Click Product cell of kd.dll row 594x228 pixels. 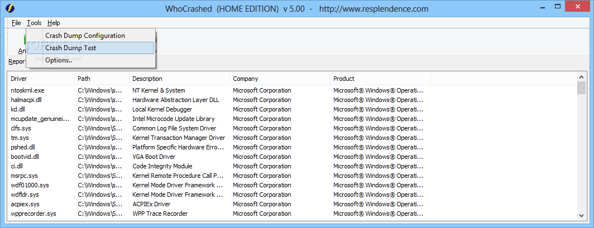[378, 109]
